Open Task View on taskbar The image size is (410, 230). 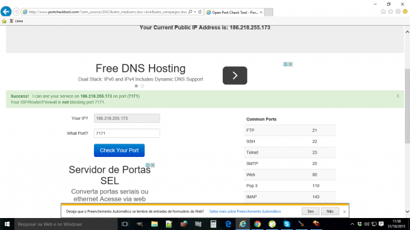click(x=125, y=224)
